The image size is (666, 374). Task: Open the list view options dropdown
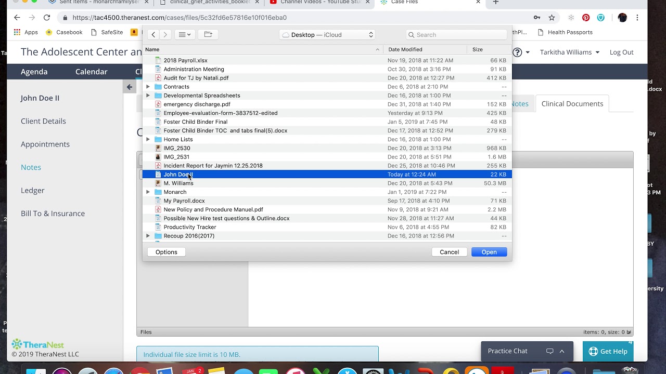(x=184, y=35)
